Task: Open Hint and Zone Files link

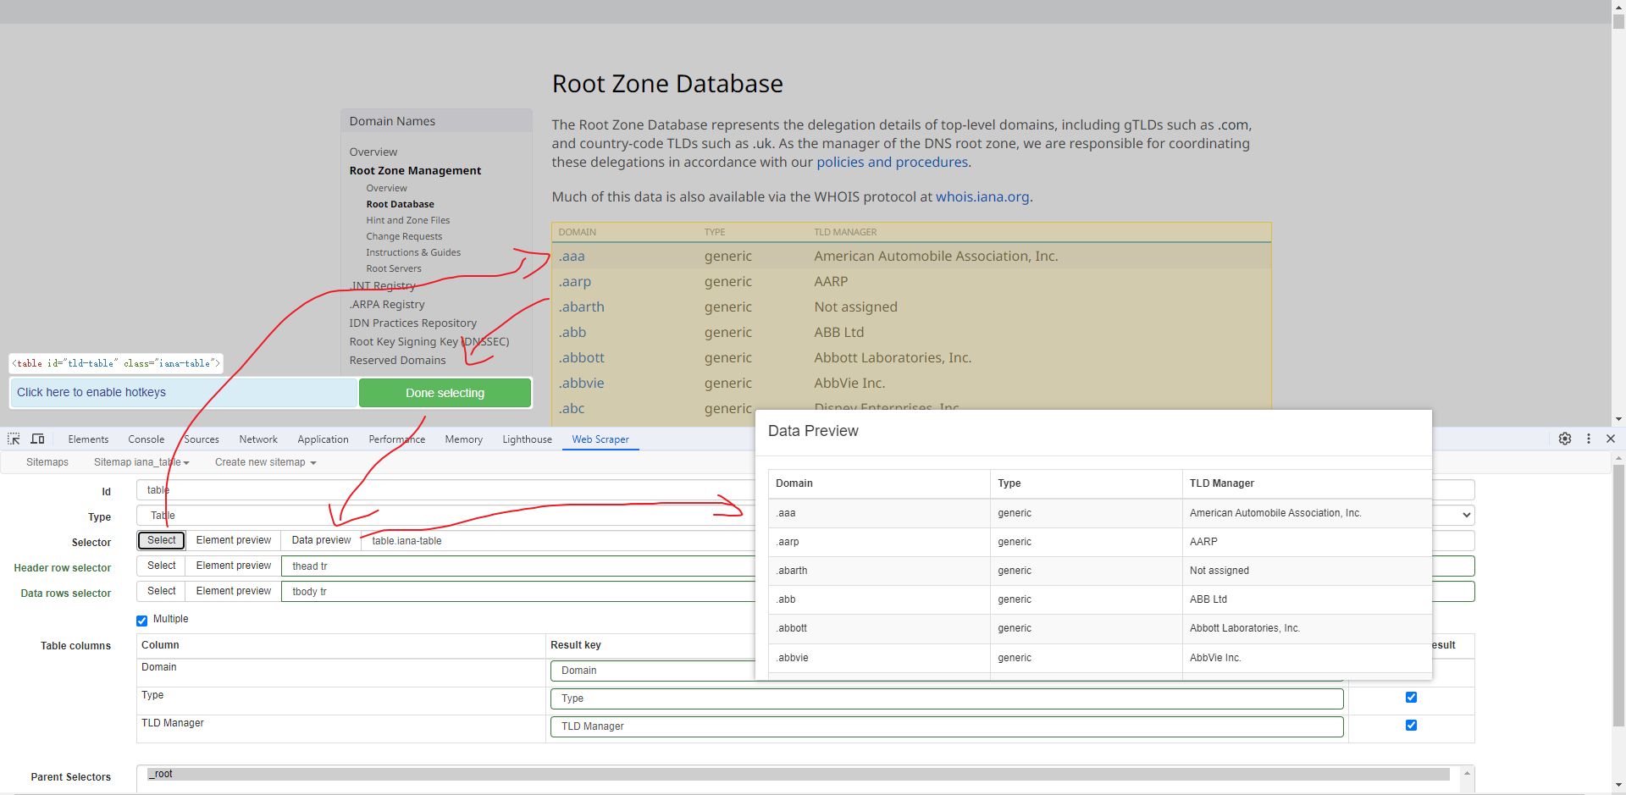Action: 408,220
